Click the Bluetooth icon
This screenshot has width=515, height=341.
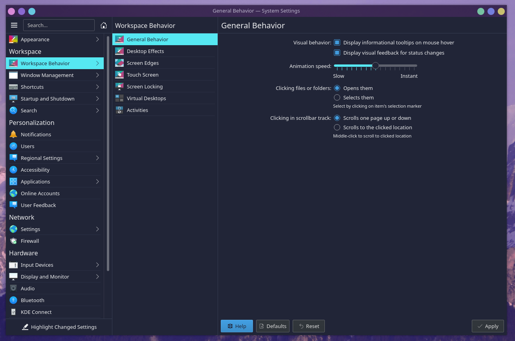pyautogui.click(x=13, y=300)
